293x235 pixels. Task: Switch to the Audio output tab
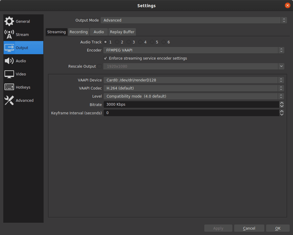(99, 32)
